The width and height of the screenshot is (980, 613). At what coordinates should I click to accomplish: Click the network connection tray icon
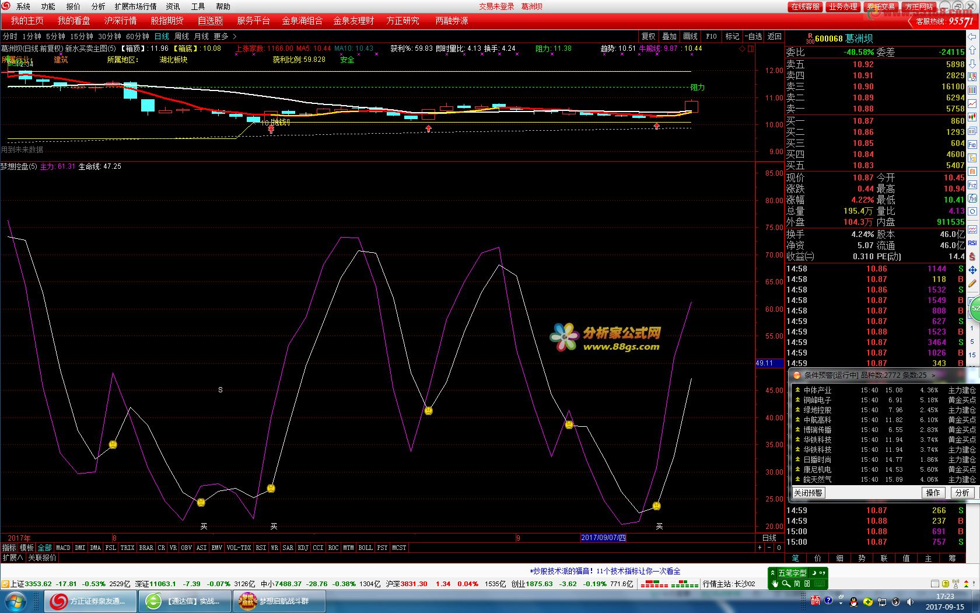pos(882,602)
